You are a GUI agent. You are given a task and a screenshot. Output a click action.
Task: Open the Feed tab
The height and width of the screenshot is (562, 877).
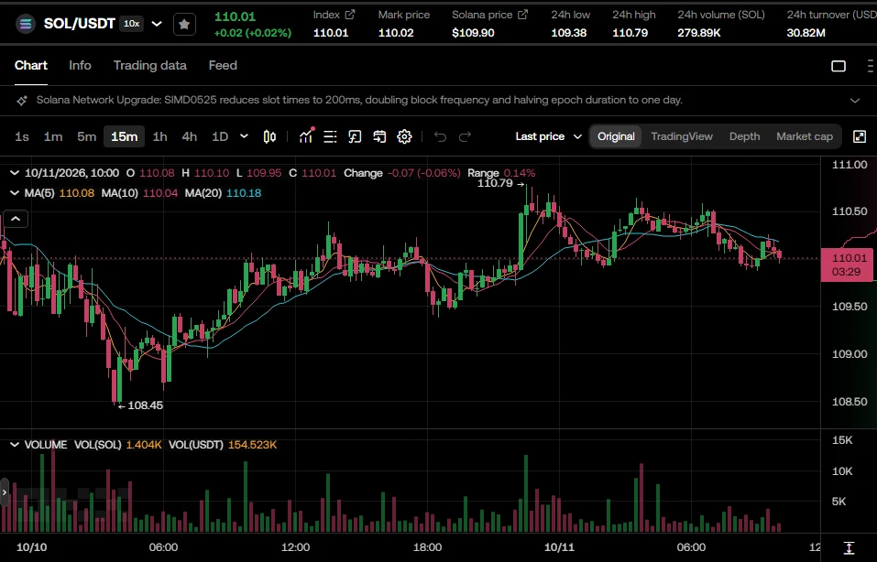coord(223,66)
